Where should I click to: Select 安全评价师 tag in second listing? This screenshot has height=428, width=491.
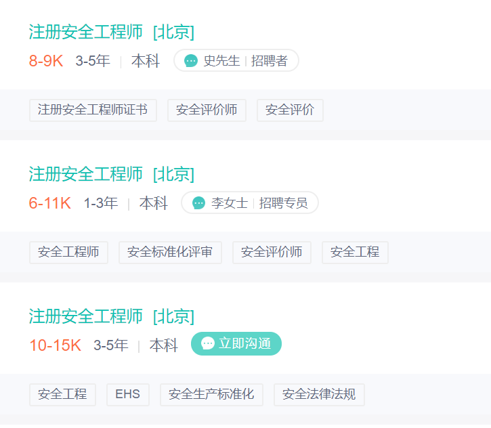pos(272,252)
